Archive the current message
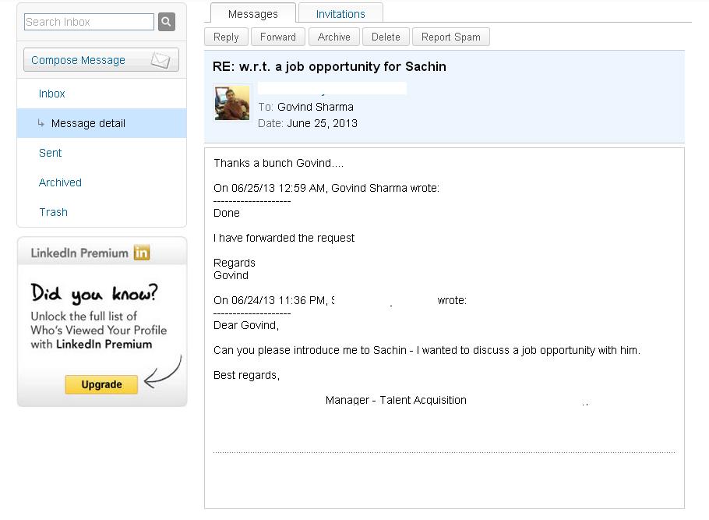Viewport: 709px width, 520px height. [x=334, y=37]
